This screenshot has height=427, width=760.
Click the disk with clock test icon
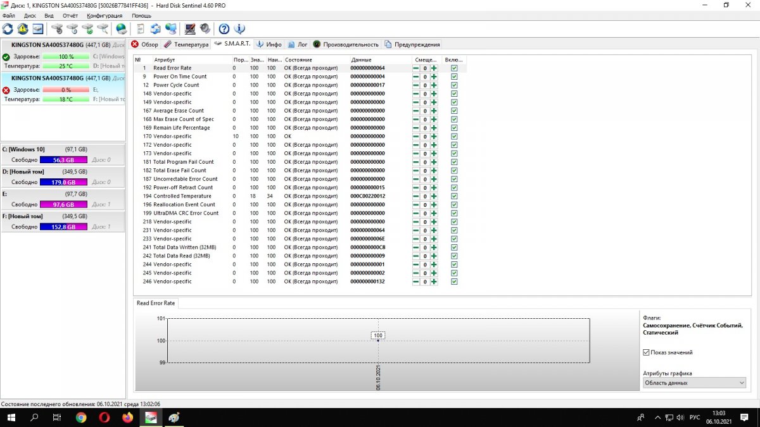[72, 28]
